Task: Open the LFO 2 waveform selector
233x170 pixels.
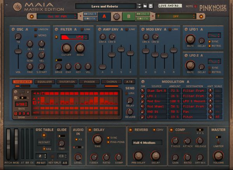Action: tap(214, 61)
